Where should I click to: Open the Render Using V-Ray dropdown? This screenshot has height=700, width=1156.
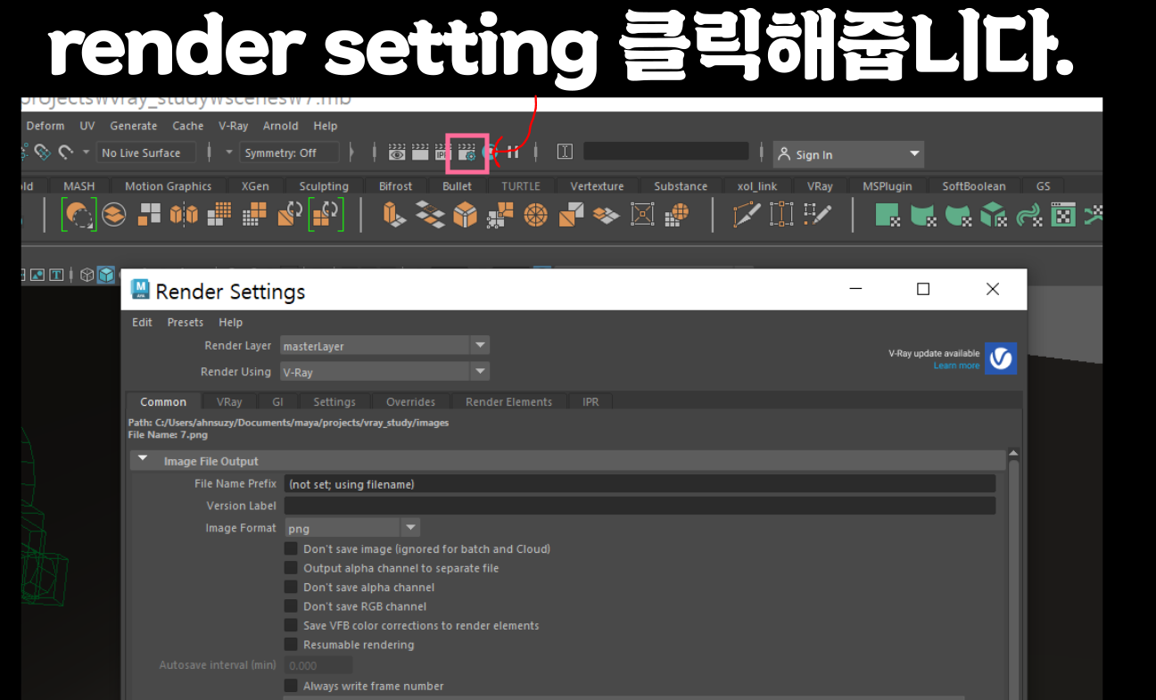coord(384,372)
